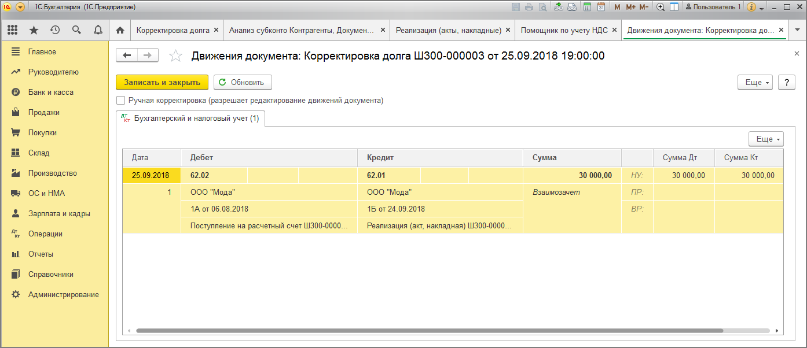Open the 1C main menu orange dropdown
807x348 pixels.
click(20, 7)
